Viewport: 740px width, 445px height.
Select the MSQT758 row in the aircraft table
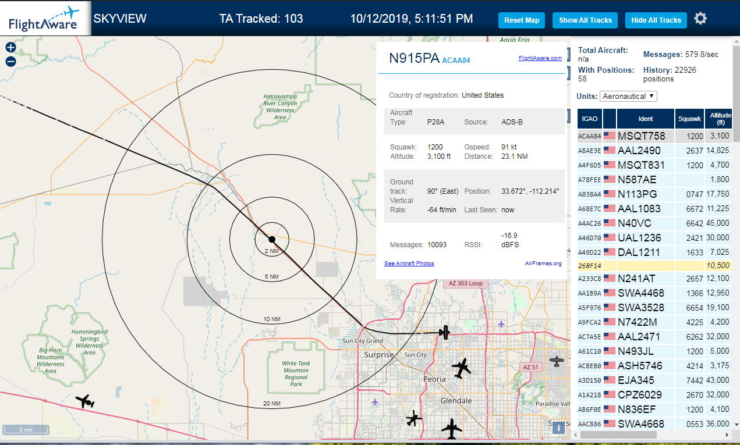[654, 136]
